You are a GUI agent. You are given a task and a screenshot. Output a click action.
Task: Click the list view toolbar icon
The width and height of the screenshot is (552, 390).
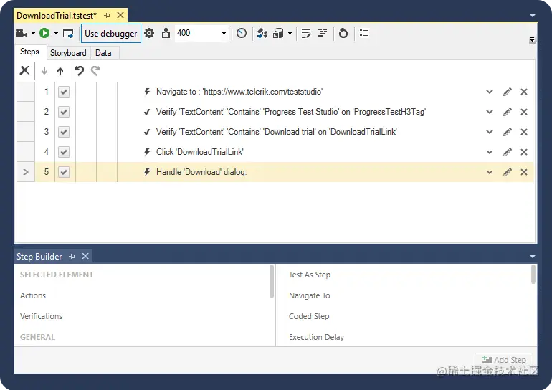point(364,33)
